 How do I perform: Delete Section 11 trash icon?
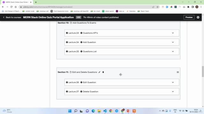[x=103, y=72]
